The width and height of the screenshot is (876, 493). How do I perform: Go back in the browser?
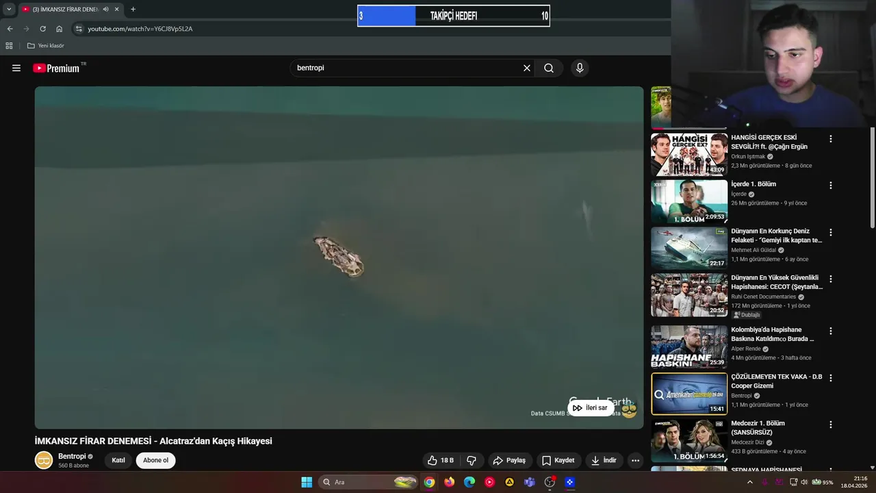click(10, 29)
